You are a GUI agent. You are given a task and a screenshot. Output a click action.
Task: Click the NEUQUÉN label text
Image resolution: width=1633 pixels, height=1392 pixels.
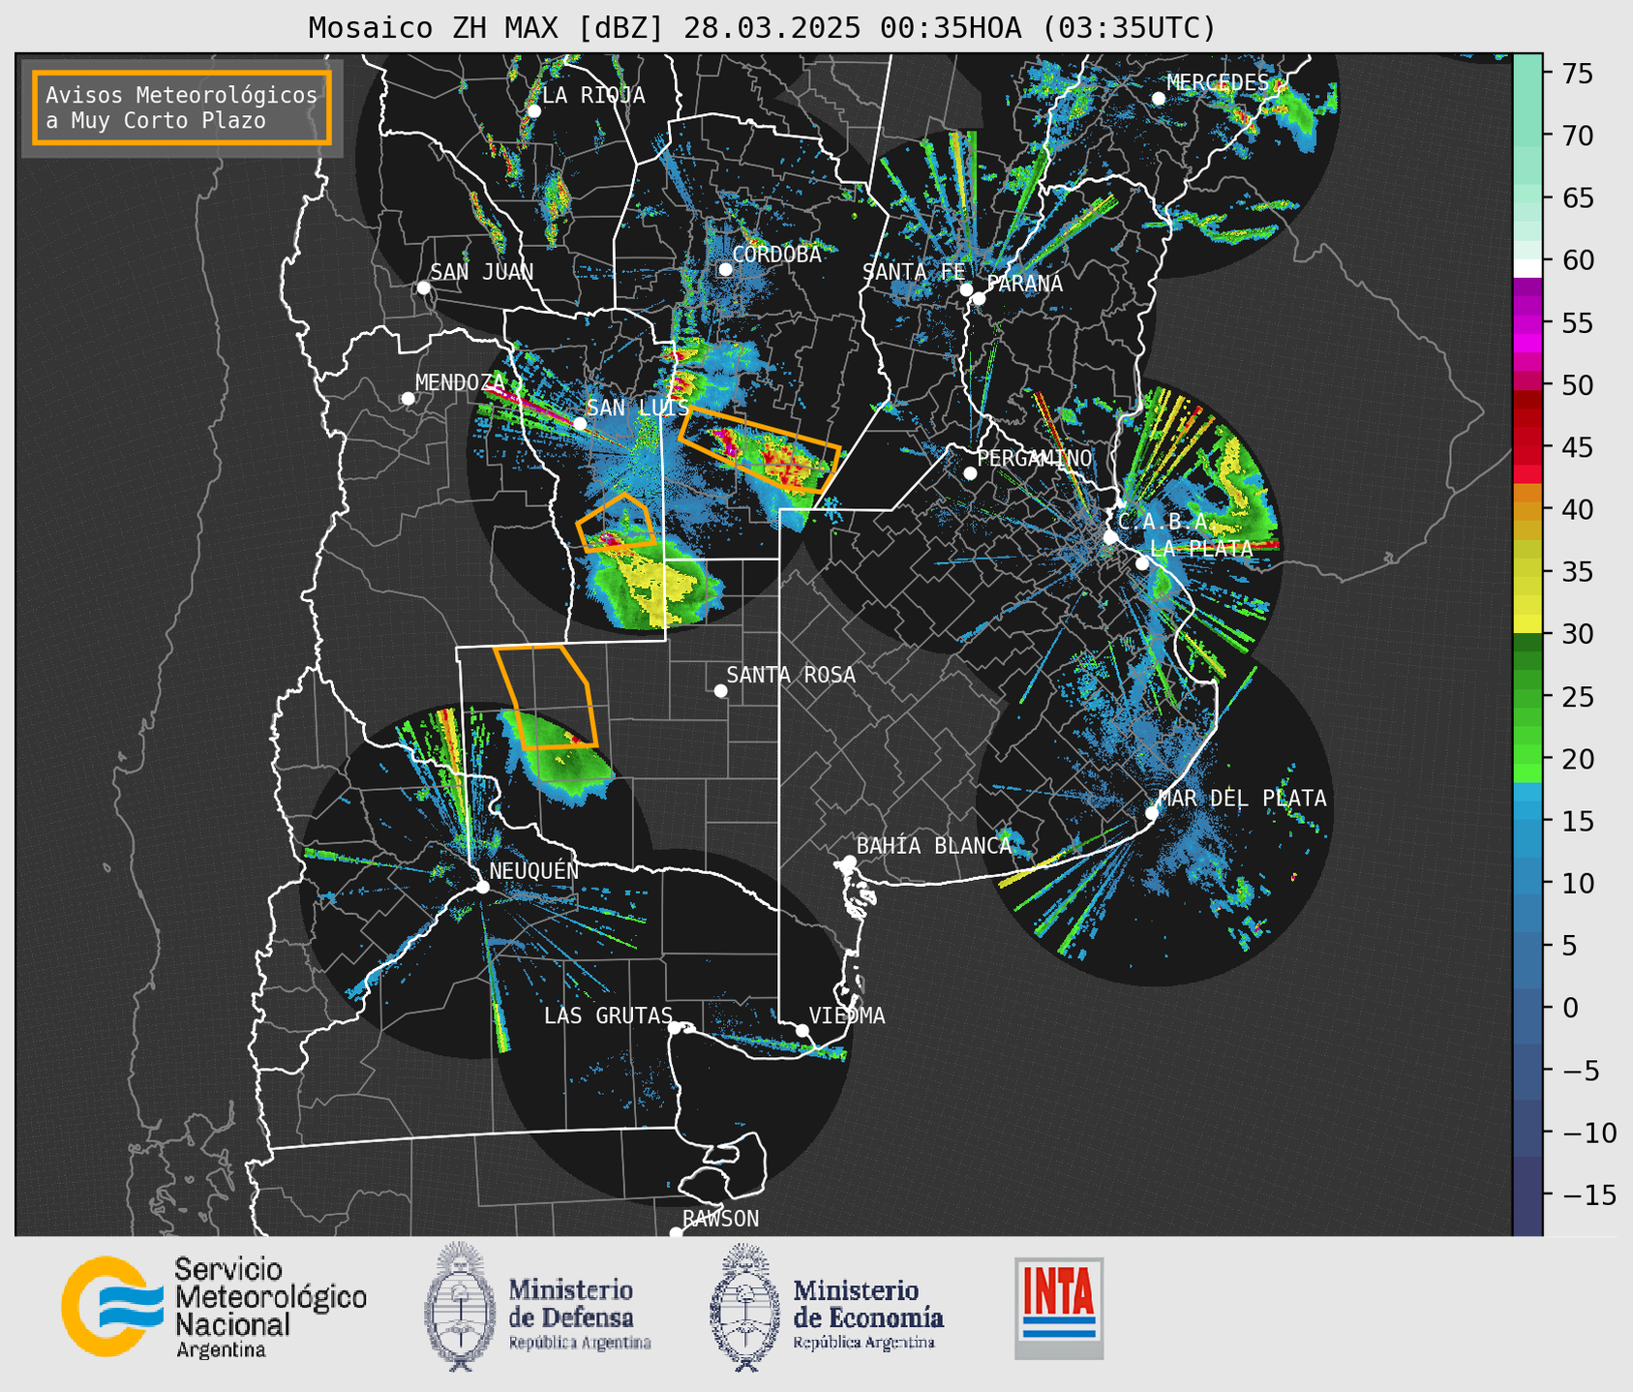[534, 870]
